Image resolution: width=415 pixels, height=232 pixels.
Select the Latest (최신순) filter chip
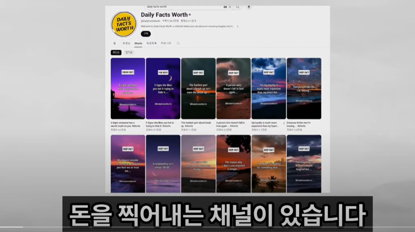point(116,52)
